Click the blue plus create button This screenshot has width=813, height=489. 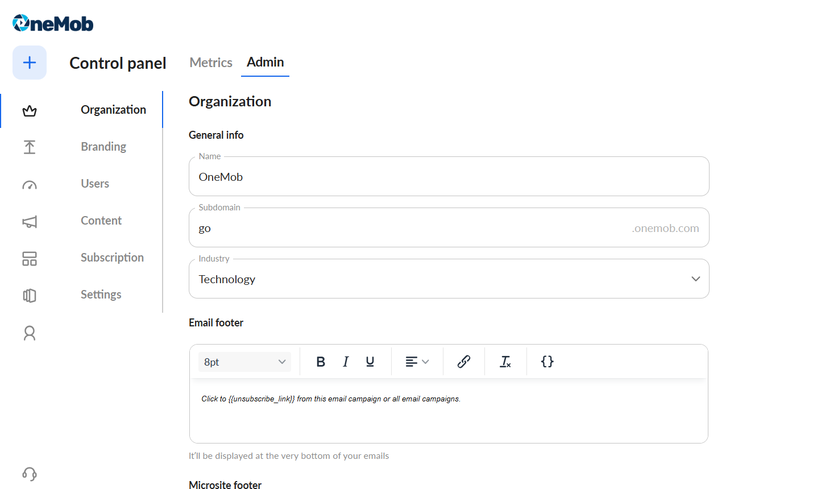click(x=30, y=63)
